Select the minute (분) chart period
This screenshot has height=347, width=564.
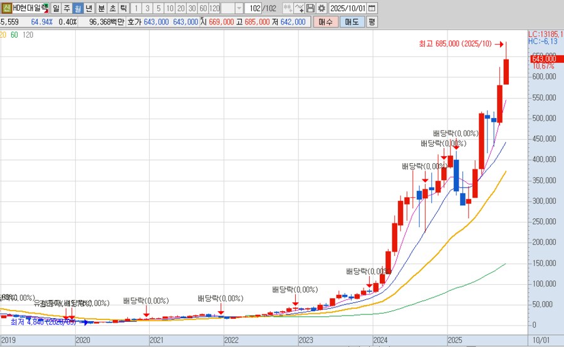click(x=102, y=9)
